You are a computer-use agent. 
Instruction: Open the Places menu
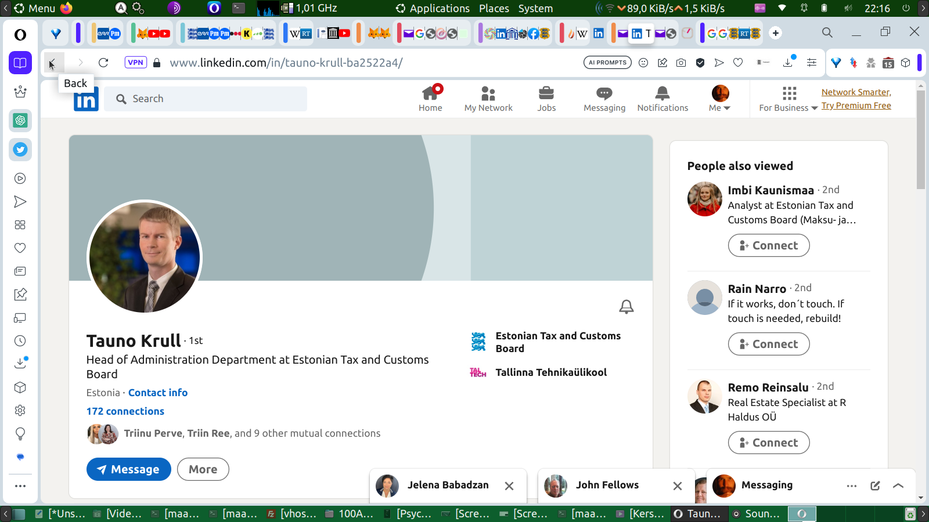click(494, 8)
